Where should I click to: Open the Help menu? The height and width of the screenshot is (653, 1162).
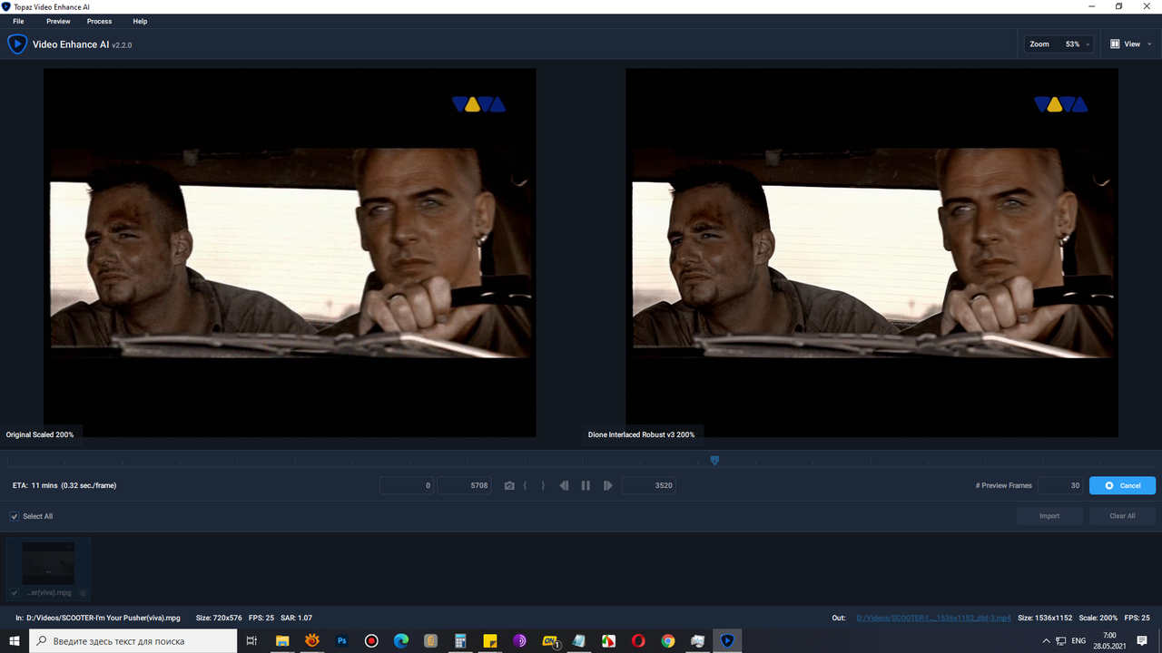(140, 21)
